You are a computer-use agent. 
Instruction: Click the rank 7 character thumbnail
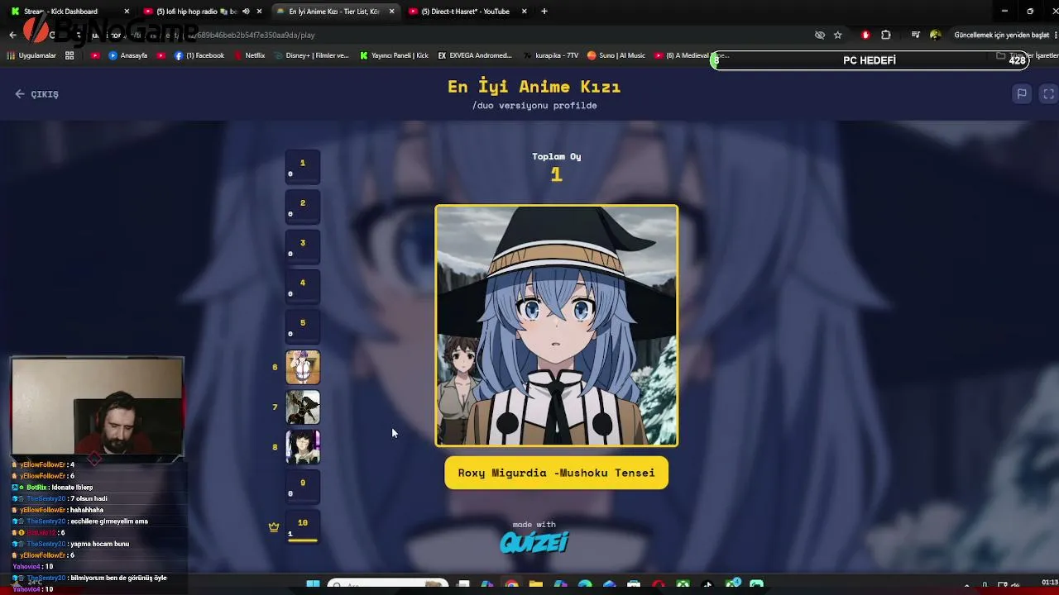click(x=303, y=407)
